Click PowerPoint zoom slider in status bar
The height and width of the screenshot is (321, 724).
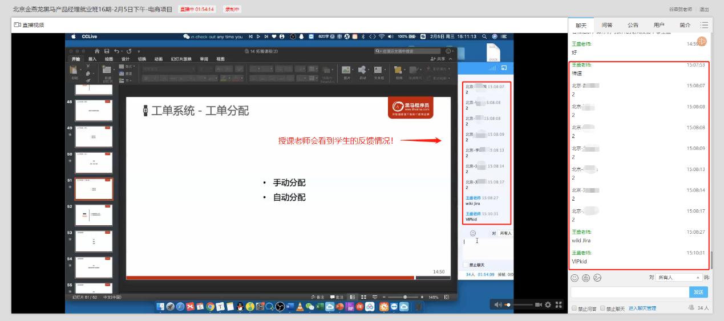(x=403, y=297)
